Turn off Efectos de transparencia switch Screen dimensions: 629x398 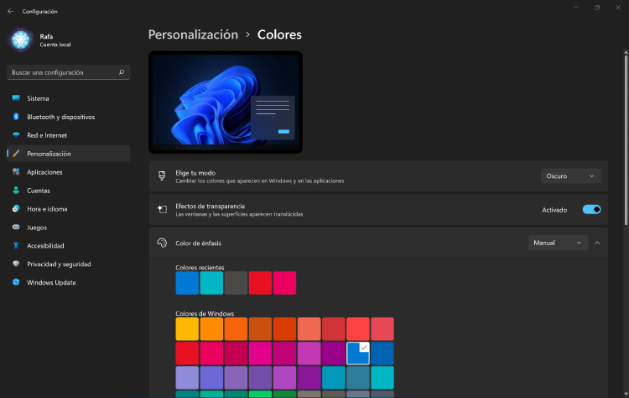(x=591, y=209)
